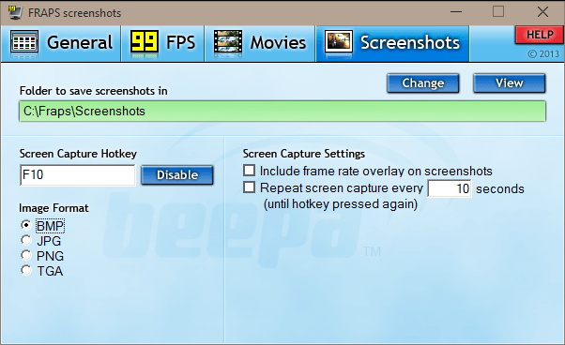Click the Movies filmstrip icon

tap(228, 43)
